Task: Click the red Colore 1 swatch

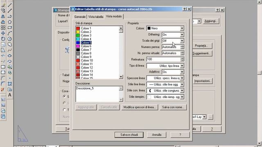Action: click(78, 28)
